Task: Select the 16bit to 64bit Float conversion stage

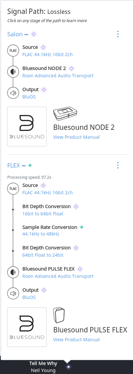Action: coord(43,214)
